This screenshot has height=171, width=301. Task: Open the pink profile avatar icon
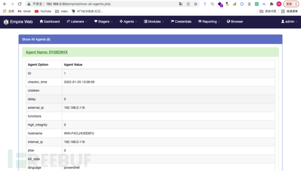(279, 4)
